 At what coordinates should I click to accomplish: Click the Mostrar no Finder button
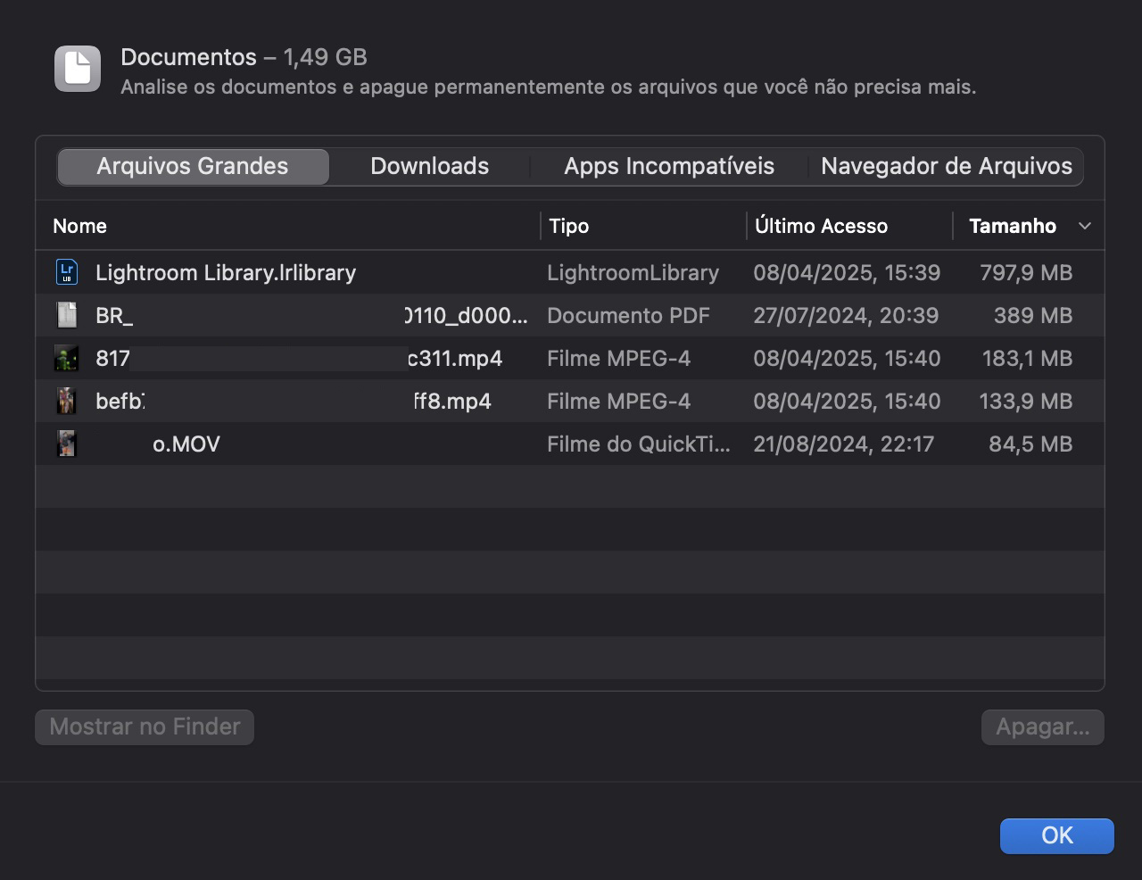click(144, 726)
